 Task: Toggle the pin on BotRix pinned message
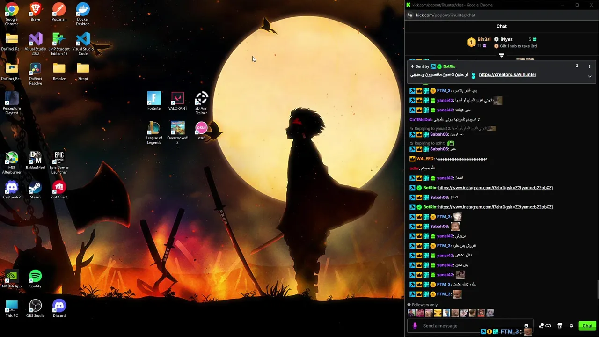[577, 66]
